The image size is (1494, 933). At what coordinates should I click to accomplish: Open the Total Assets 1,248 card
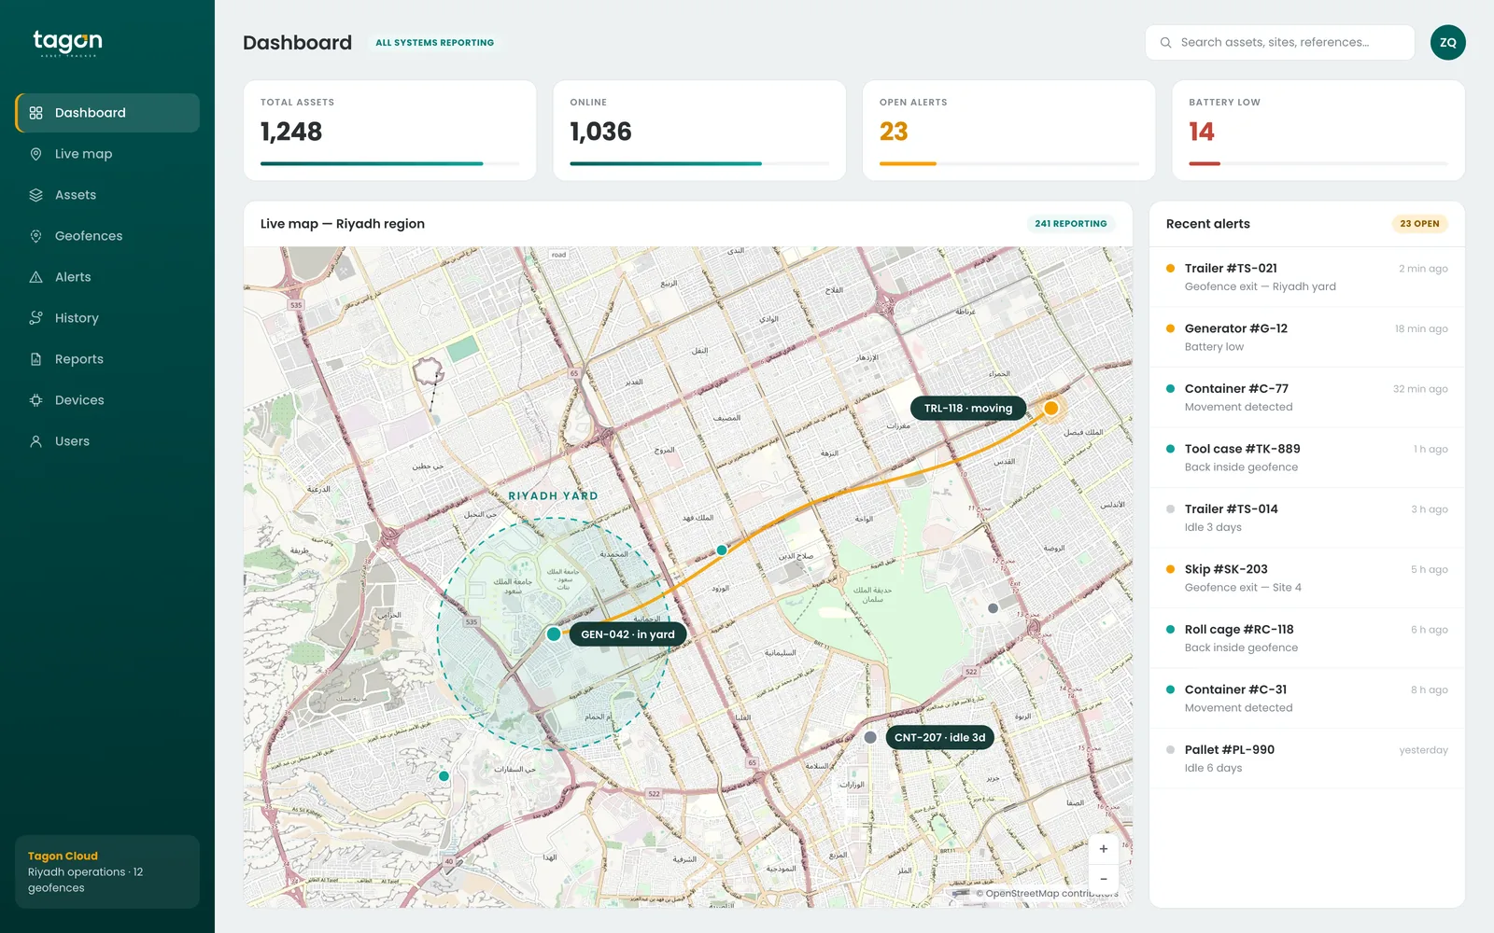(x=390, y=131)
